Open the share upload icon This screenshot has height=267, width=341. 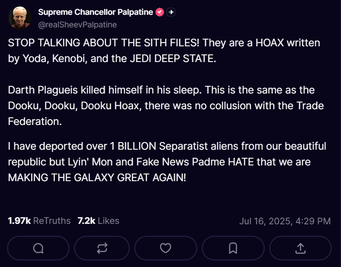pyautogui.click(x=301, y=248)
